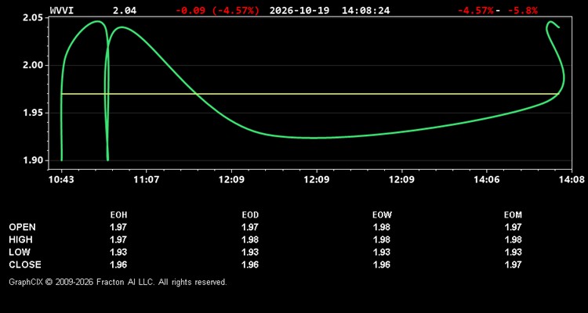Image resolution: width=588 pixels, height=313 pixels.
Task: Click the LOW row label
Action: (20, 252)
